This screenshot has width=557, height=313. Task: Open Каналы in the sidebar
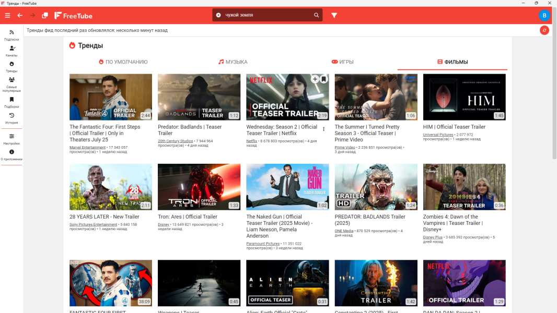[11, 51]
